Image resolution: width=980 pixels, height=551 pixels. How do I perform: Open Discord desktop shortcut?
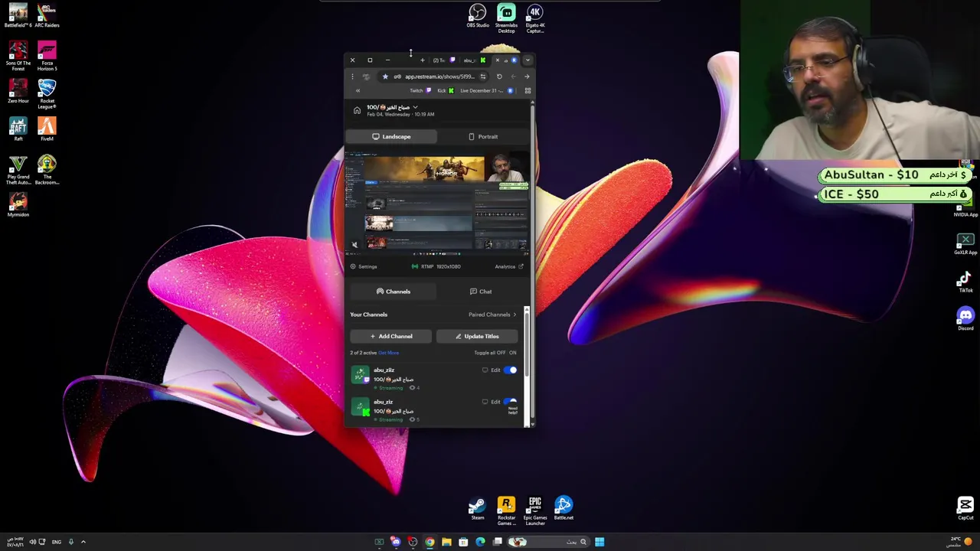(965, 318)
